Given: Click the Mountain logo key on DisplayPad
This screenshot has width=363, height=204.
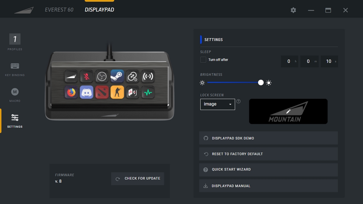Looking at the screenshot, I should point(71,77).
